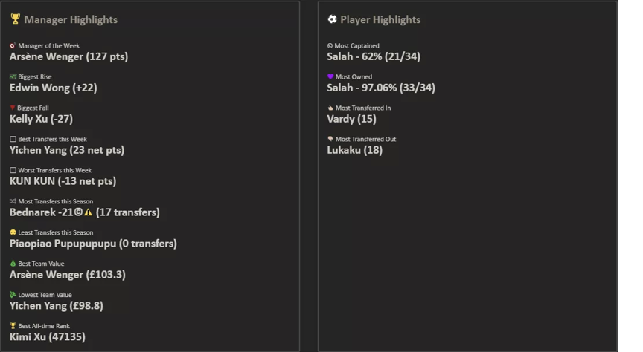Click the Most Captained armband icon
The height and width of the screenshot is (352, 643).
click(x=330, y=45)
